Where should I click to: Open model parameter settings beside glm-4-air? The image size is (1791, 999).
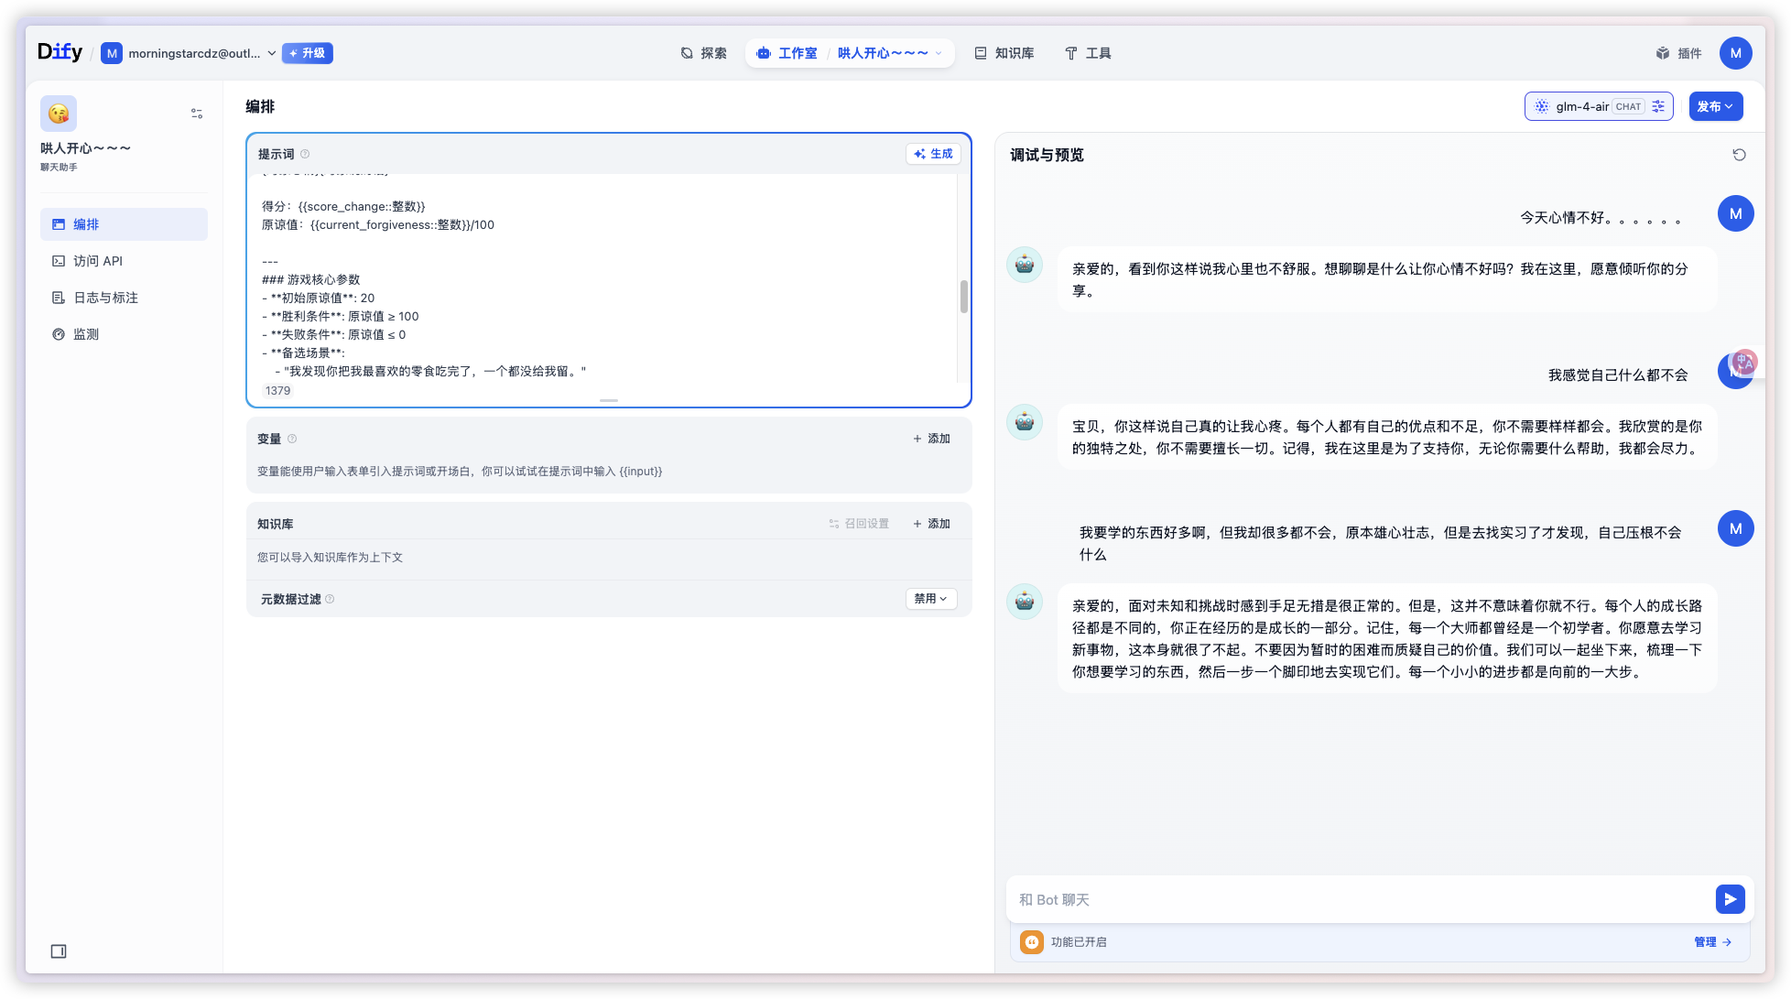coord(1658,106)
